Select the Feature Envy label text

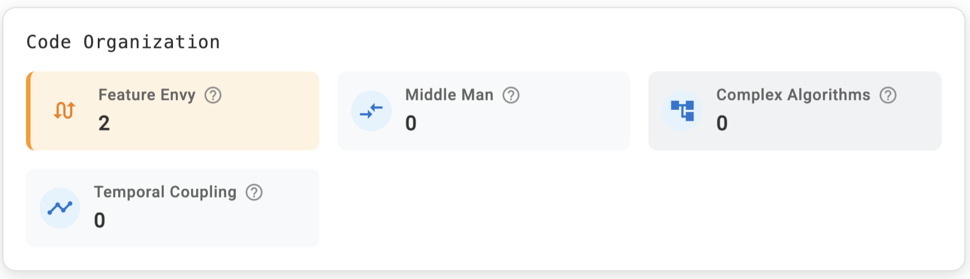pos(146,95)
